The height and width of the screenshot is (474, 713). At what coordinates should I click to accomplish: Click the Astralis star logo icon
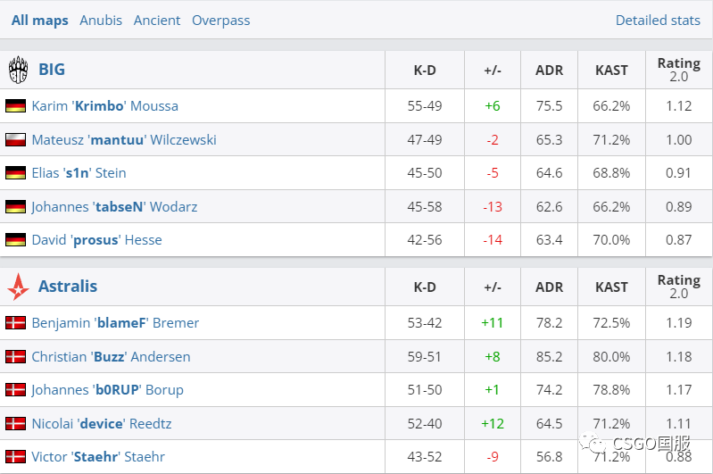18,287
